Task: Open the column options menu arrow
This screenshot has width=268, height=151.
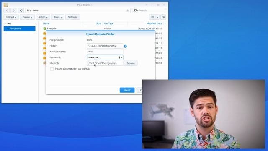Action: click(165, 23)
